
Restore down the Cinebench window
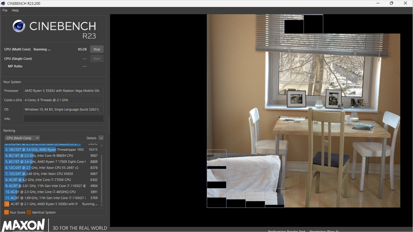(x=392, y=3)
